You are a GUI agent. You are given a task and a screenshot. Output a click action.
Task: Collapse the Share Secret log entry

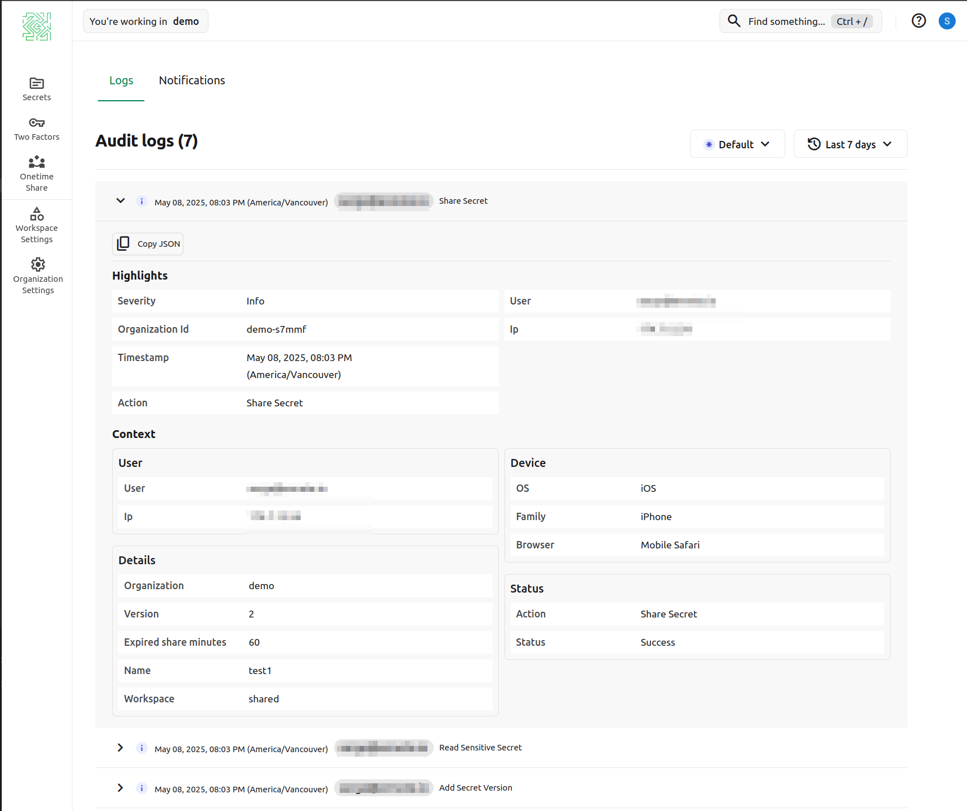click(120, 200)
